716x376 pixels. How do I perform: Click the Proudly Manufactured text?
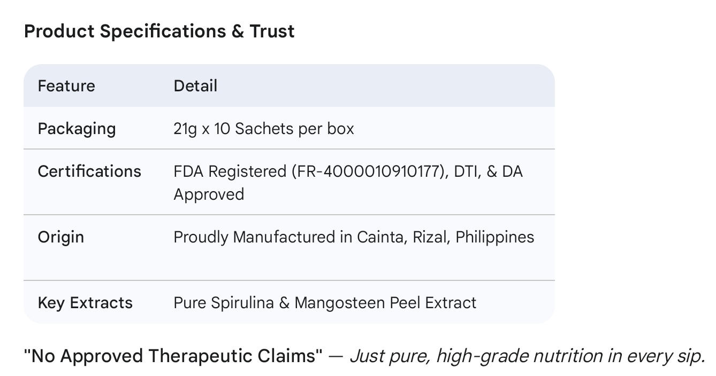pos(255,237)
